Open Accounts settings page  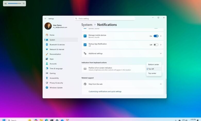click(61, 64)
